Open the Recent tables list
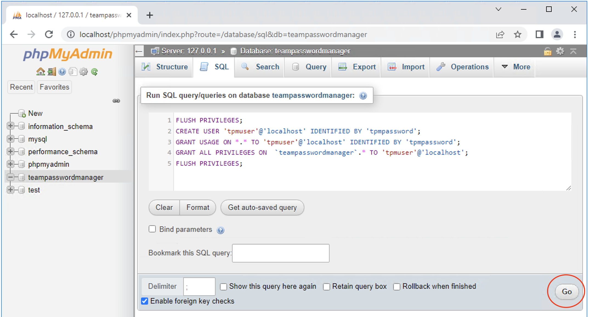 [x=21, y=87]
